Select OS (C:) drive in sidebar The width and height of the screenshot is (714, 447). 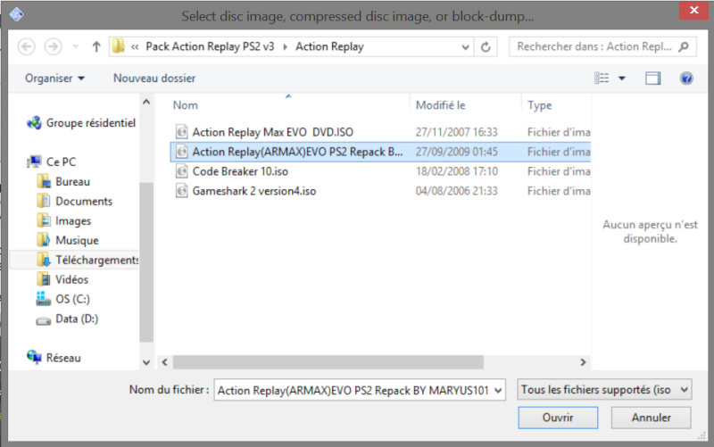[73, 299]
